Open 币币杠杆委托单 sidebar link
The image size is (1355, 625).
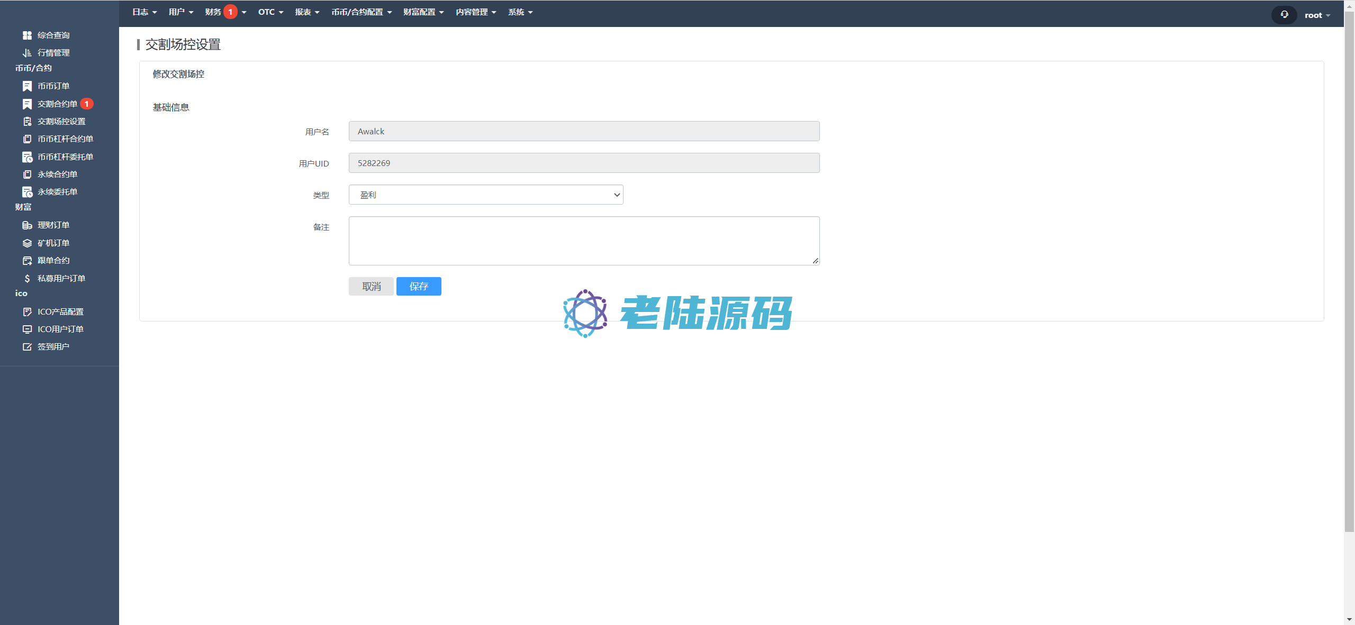tap(66, 157)
